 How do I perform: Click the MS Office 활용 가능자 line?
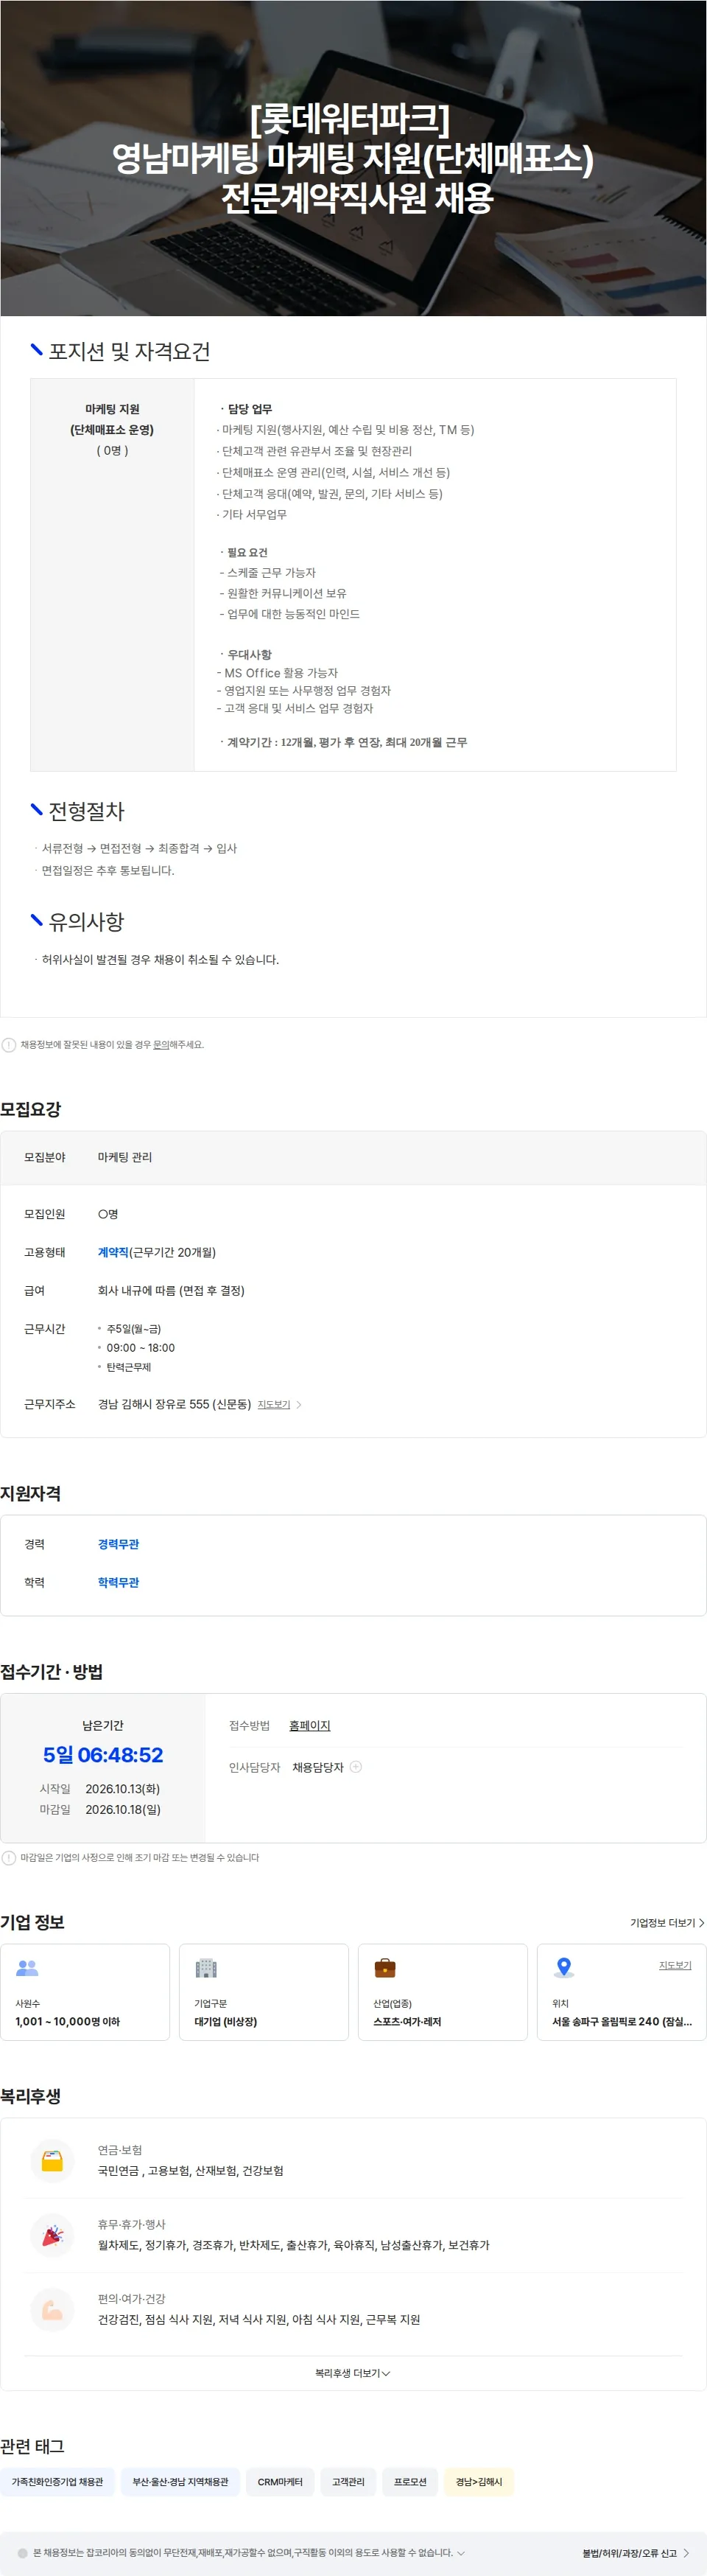tap(278, 673)
